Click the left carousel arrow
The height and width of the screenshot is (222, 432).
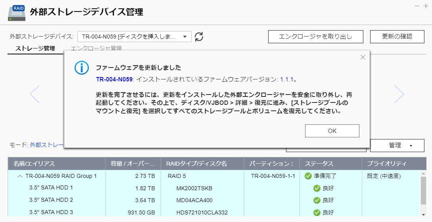tap(35, 94)
